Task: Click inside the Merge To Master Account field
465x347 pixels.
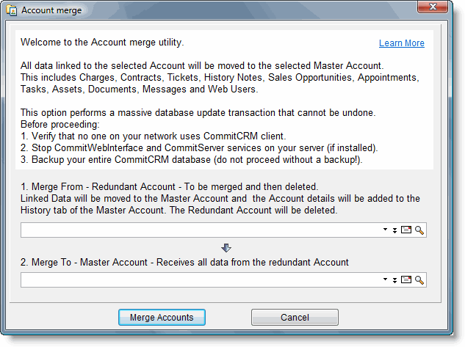Action: (x=198, y=280)
